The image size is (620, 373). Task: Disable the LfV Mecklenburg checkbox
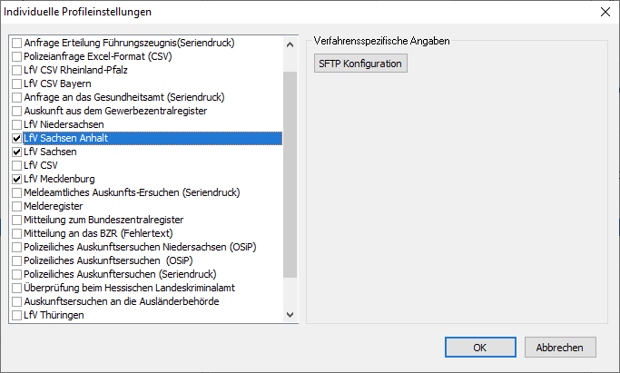[17, 179]
